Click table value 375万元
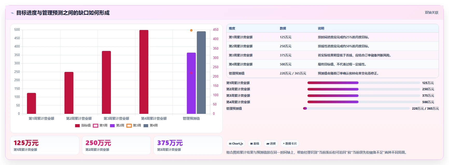The width and height of the screenshot is (449, 165). coord(285,55)
